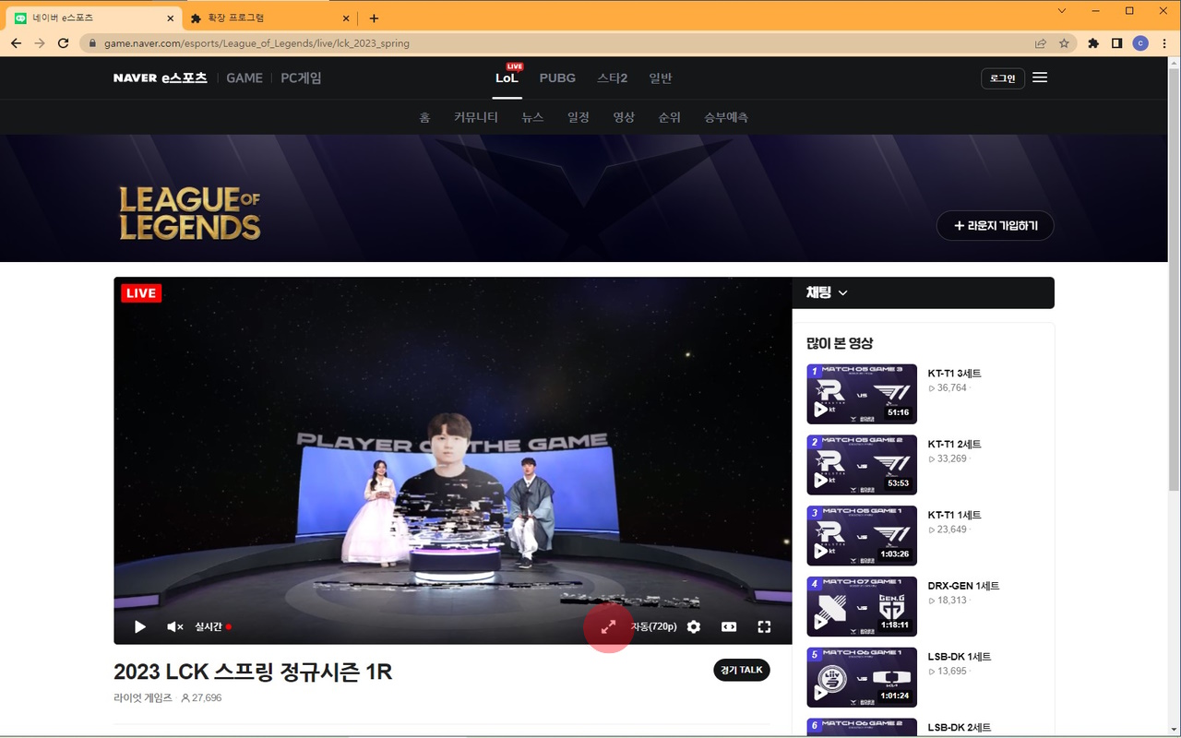The width and height of the screenshot is (1181, 738).
Task: Unmute the video player sound
Action: point(174,626)
